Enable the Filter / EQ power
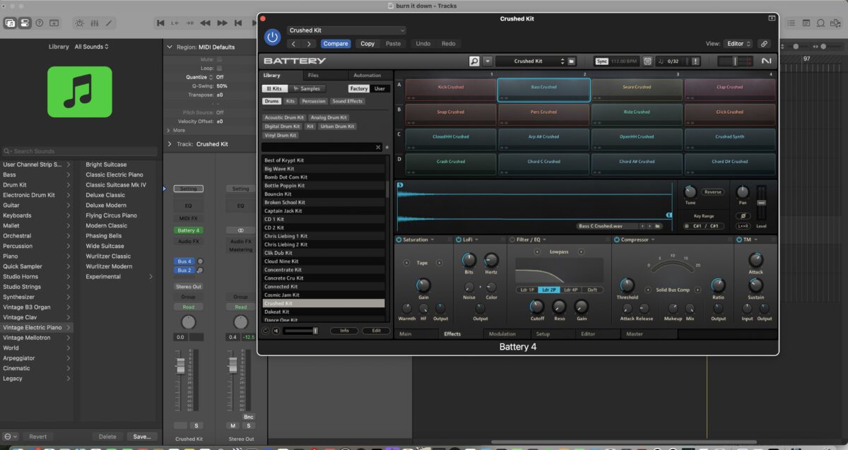 pos(512,240)
